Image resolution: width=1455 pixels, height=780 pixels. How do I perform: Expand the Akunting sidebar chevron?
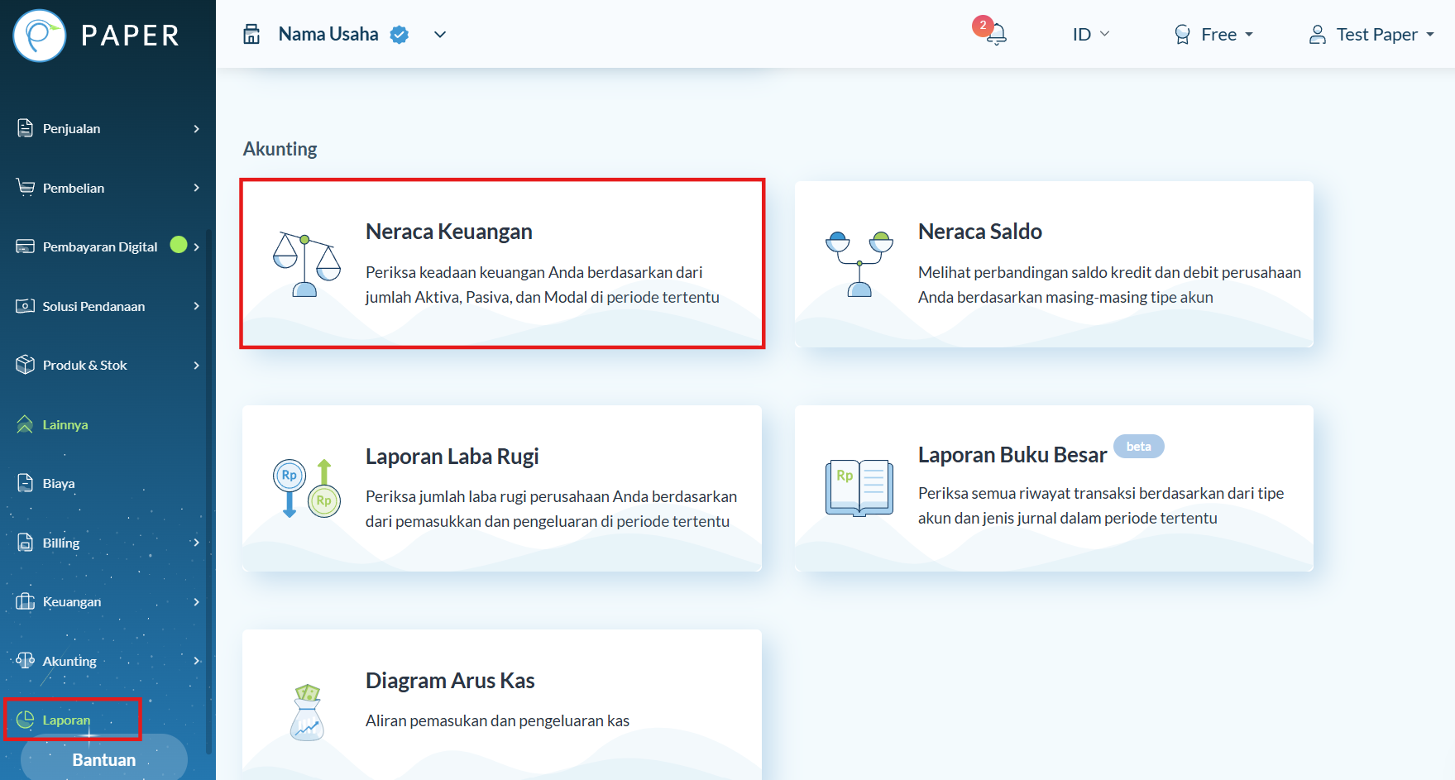(x=196, y=661)
